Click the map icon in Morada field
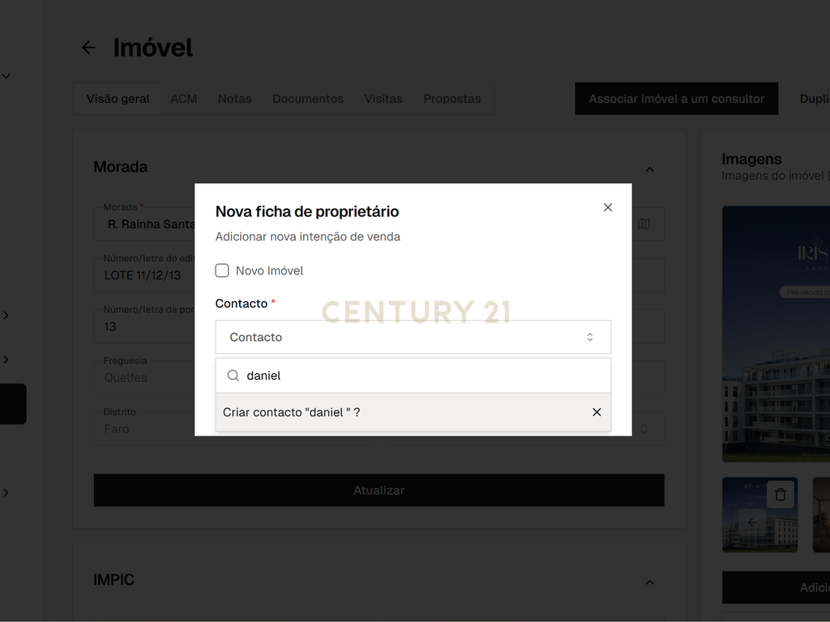The image size is (830, 622). coord(644,224)
